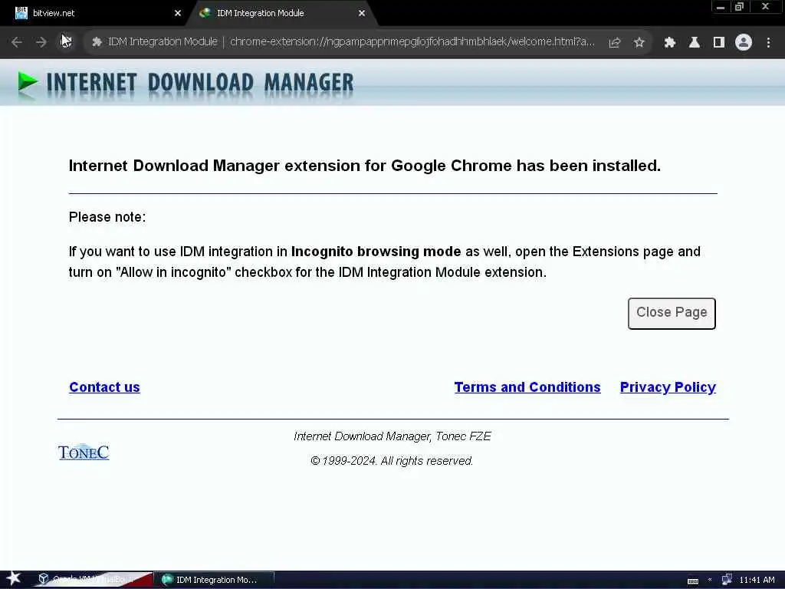Share this page icon
Image resolution: width=785 pixels, height=589 pixels.
point(615,43)
